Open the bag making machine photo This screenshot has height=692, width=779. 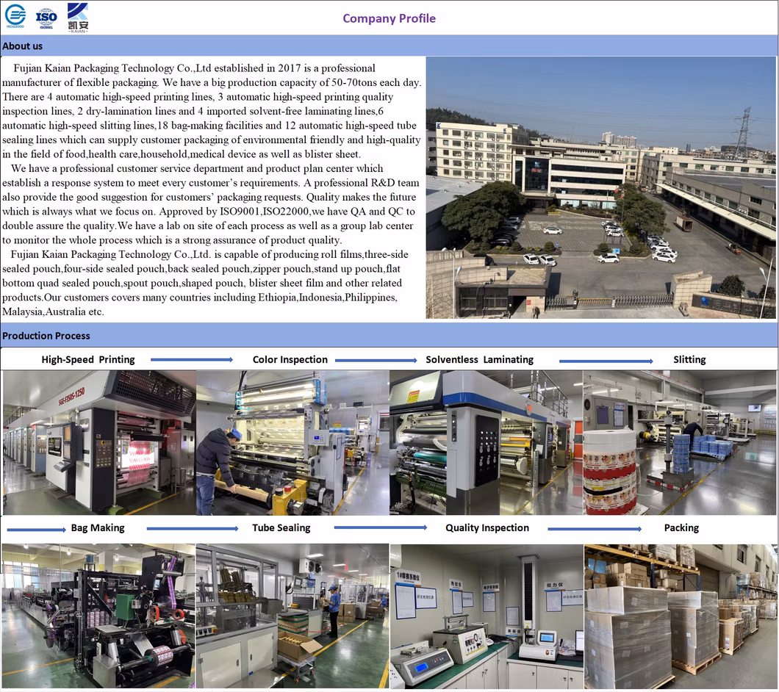pyautogui.click(x=98, y=616)
